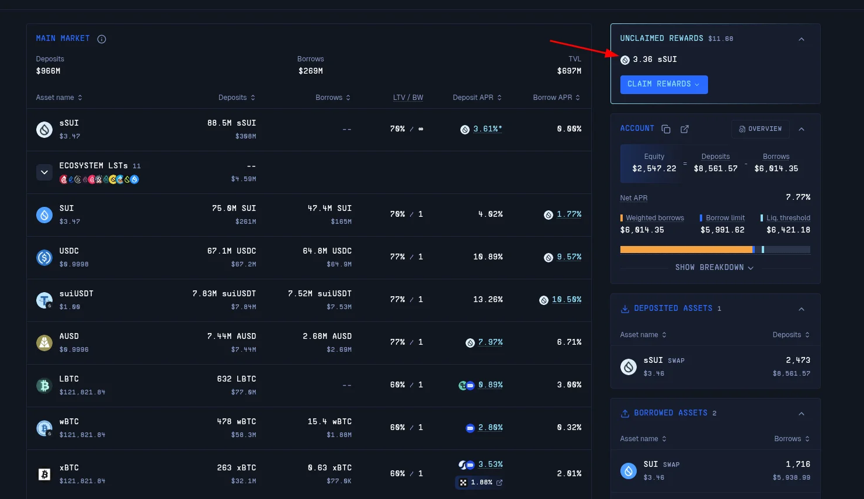This screenshot has height=499, width=864.
Task: Open account in explorer via external link icon
Action: point(685,129)
